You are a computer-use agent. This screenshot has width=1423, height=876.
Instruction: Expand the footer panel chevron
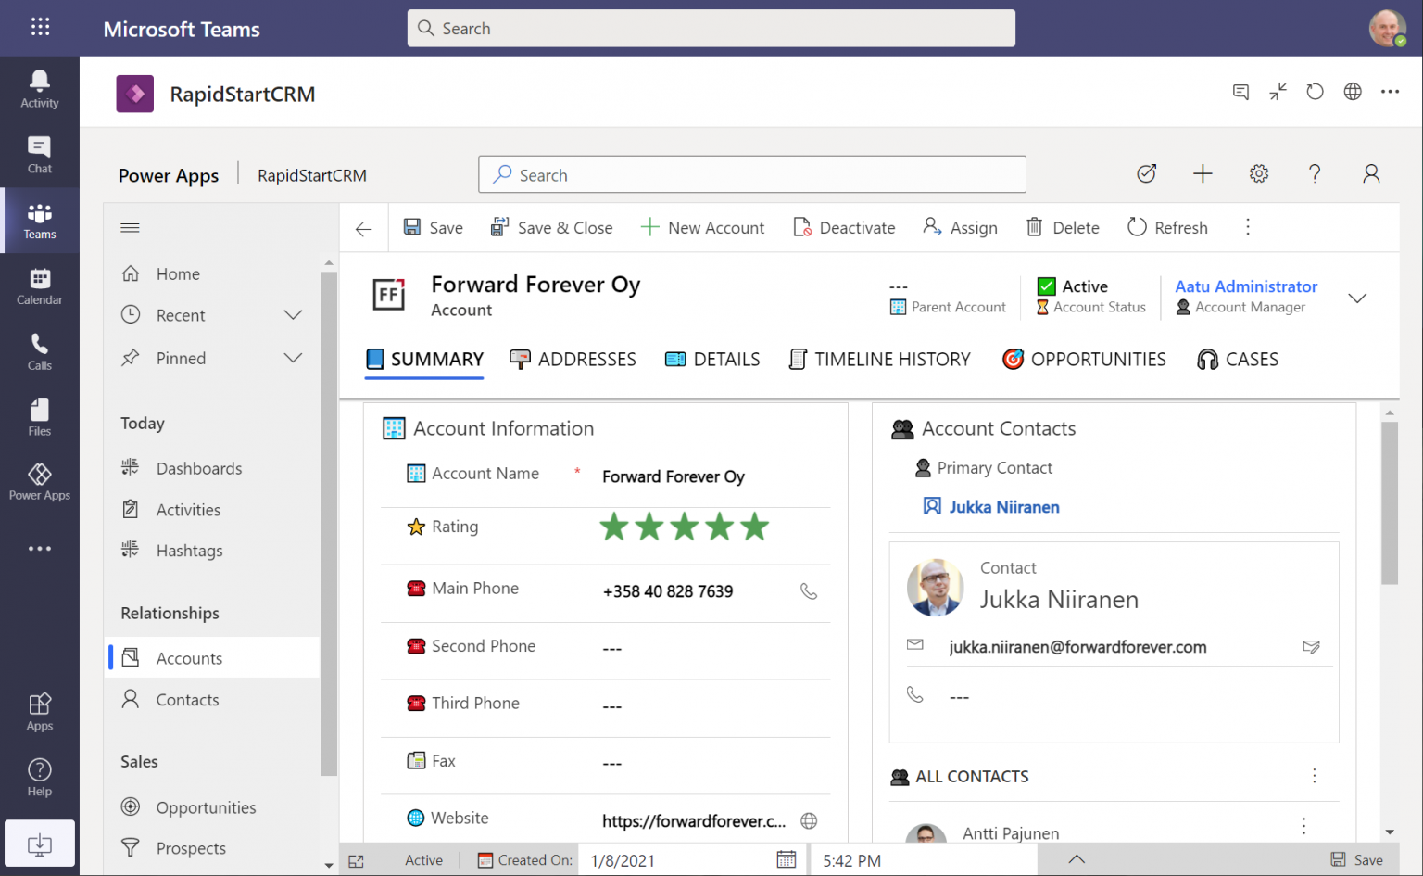tap(1077, 859)
